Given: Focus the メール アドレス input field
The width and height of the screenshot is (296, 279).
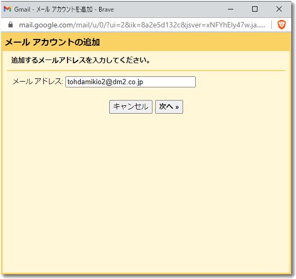Looking at the screenshot, I should tap(130, 82).
